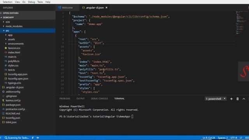This screenshot has height=140, width=249.
Task: Switch to the Welcome tab
Action: [x=67, y=8]
